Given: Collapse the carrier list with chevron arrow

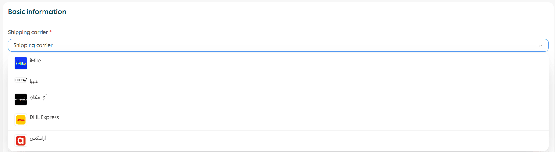Looking at the screenshot, I should click(540, 45).
